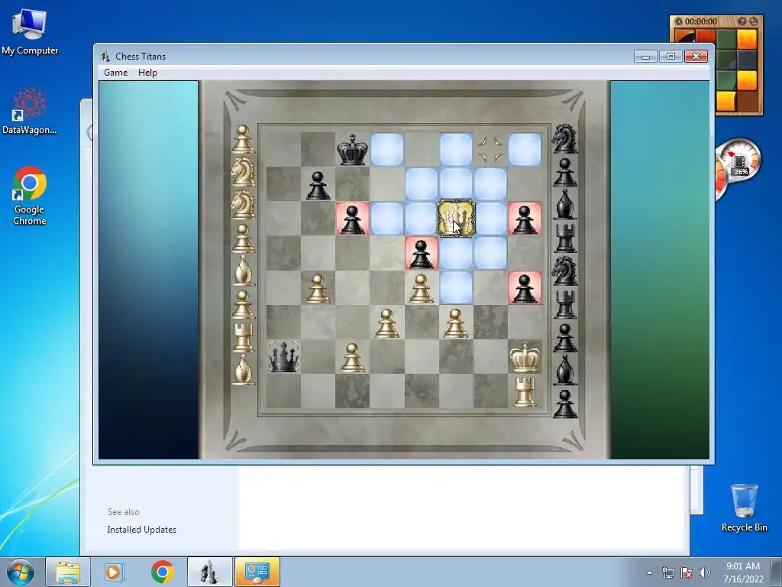Click the Chess Titans taskbar button
The width and height of the screenshot is (782, 587).
209,572
